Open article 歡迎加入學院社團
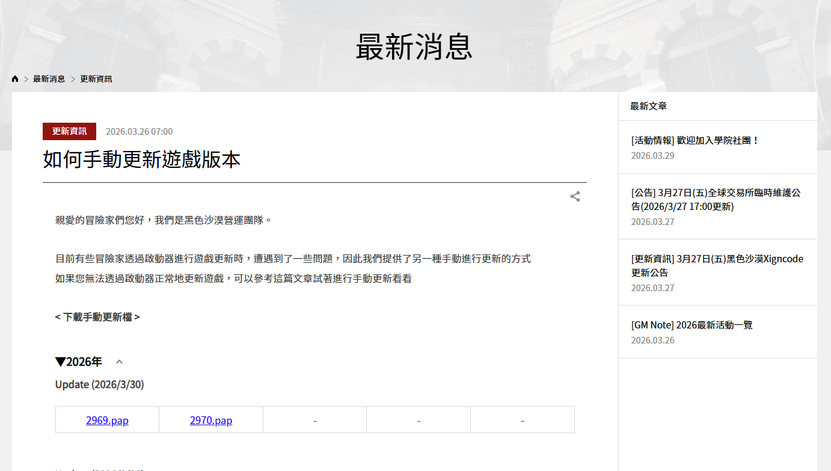 point(695,140)
